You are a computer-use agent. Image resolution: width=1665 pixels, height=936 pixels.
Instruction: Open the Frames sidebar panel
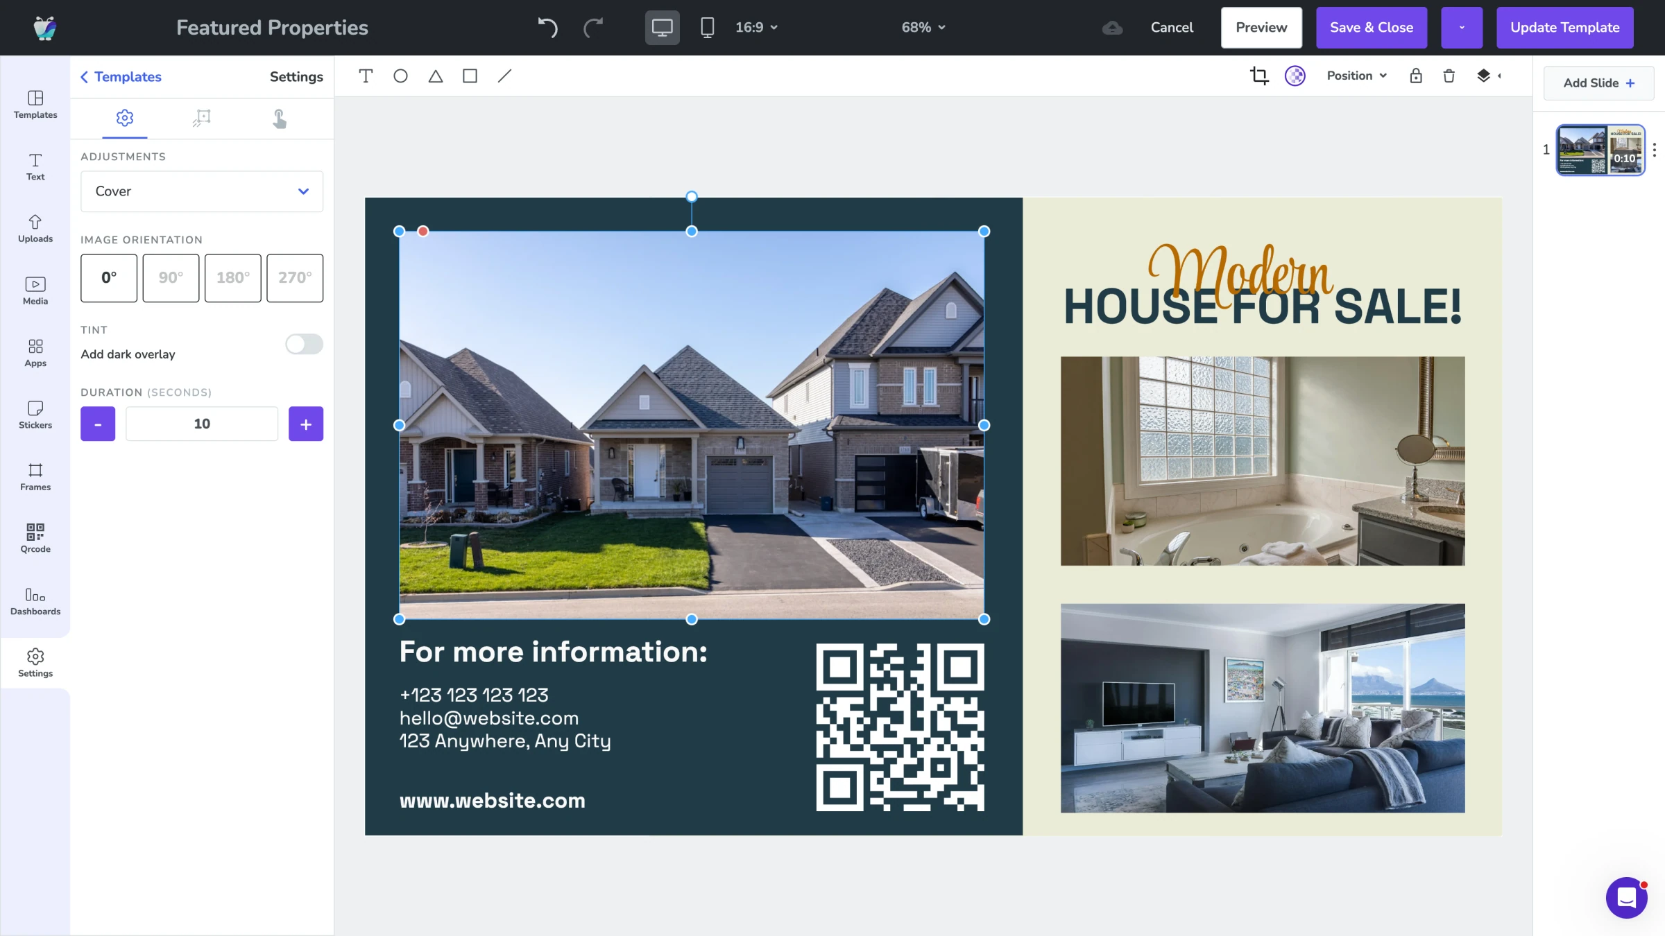coord(35,477)
